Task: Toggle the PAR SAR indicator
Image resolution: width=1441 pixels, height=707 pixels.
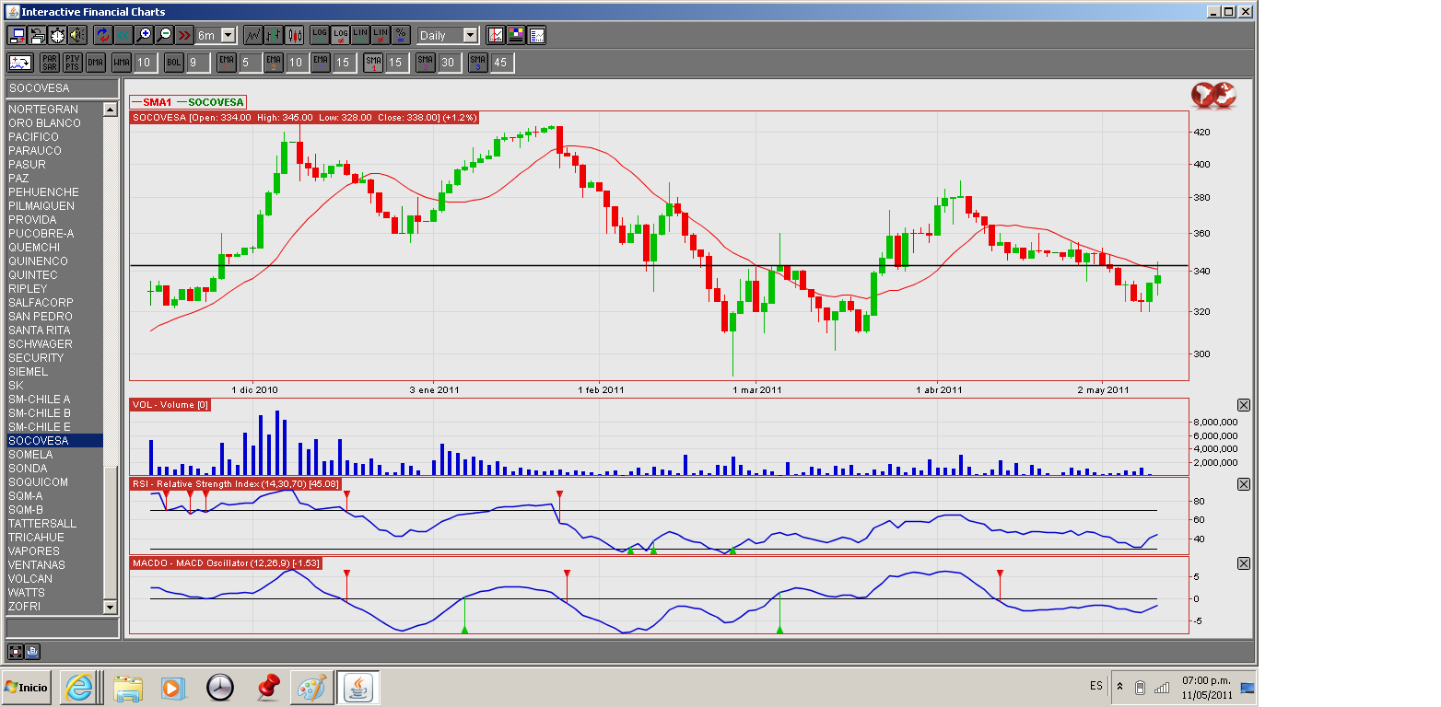Action: [50, 63]
